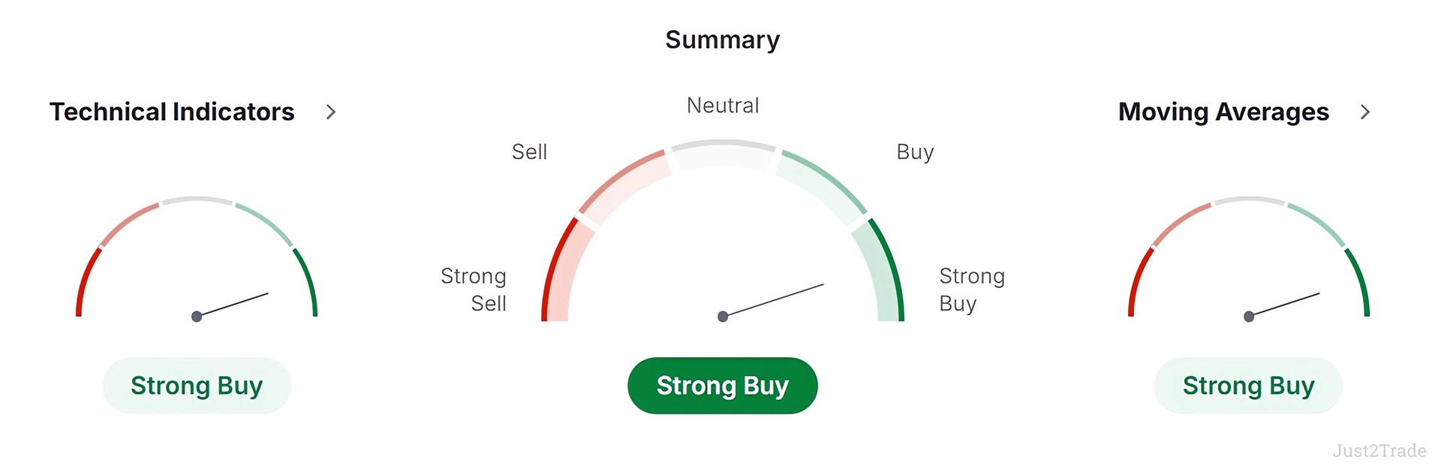The width and height of the screenshot is (1441, 472).
Task: Click the red Strong Sell arc of summary gauge
Action: [558, 266]
